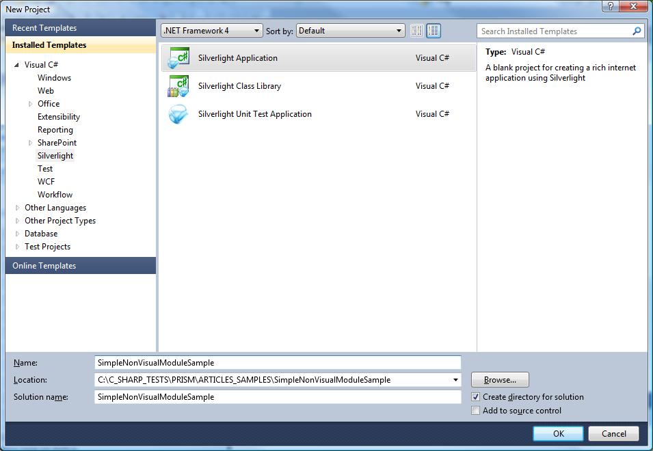Select the Database category label

pyautogui.click(x=41, y=234)
